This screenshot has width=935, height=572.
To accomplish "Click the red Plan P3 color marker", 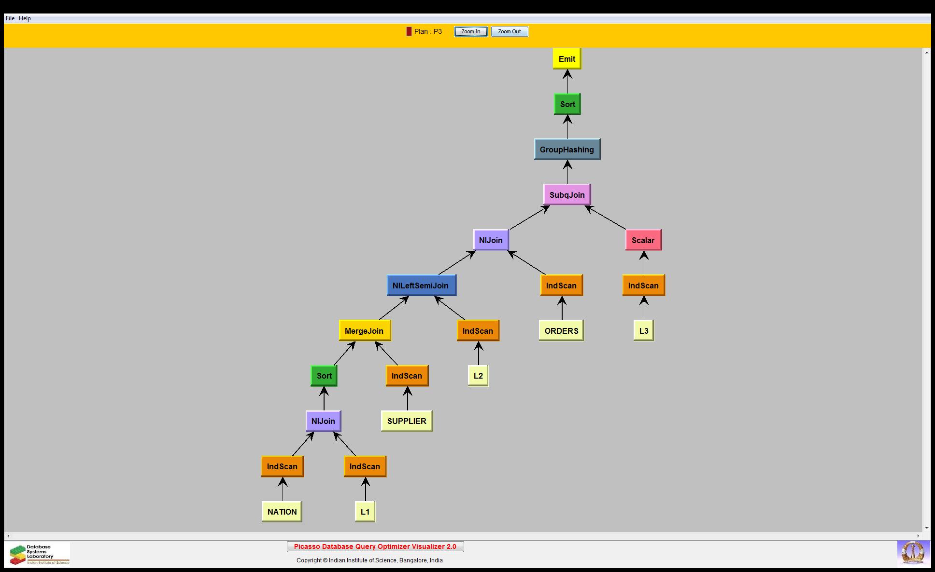I will (x=409, y=31).
